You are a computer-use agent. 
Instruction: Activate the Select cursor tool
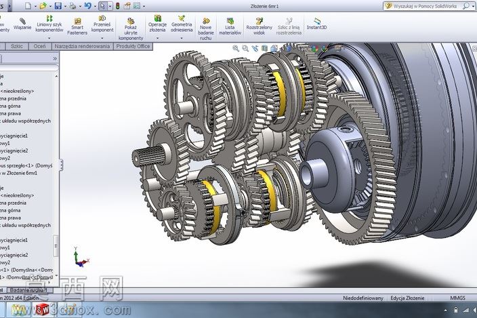tap(102, 6)
